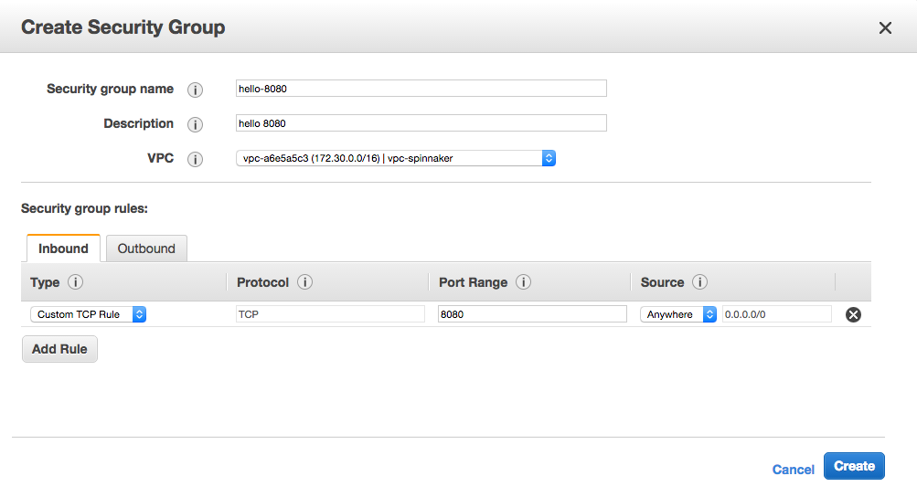Close the Create Security Group dialog
Viewport: 917px width, 497px height.
[885, 28]
